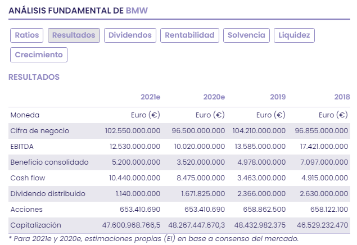Select Cash flow value 3.463.000.000
Screen dimensions: 357x245
(x=261, y=178)
